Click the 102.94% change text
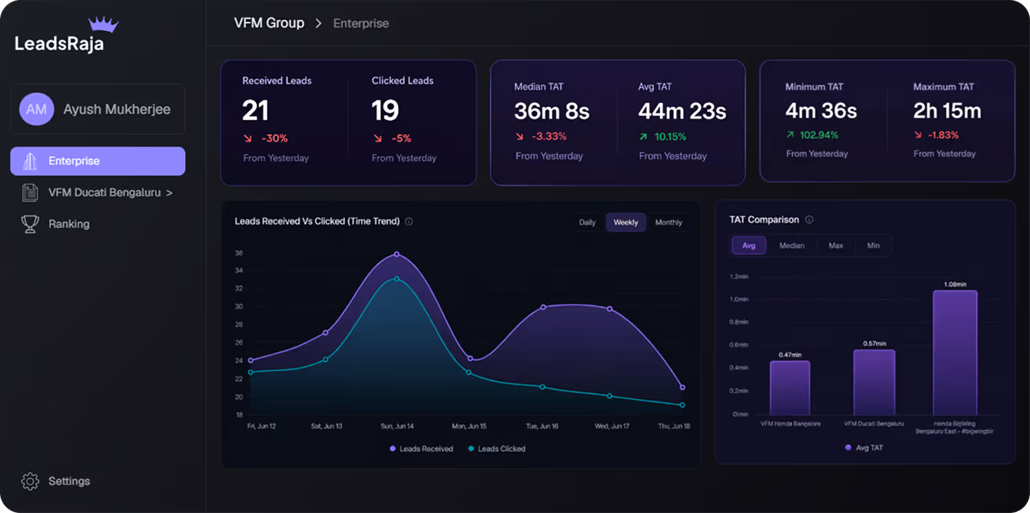1030x513 pixels. point(819,135)
